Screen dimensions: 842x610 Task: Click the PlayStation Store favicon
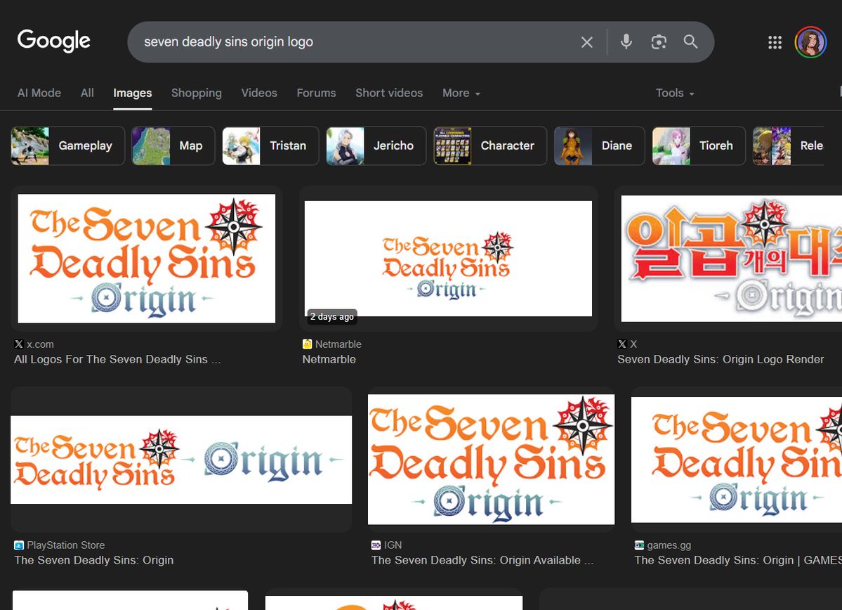[x=19, y=545]
